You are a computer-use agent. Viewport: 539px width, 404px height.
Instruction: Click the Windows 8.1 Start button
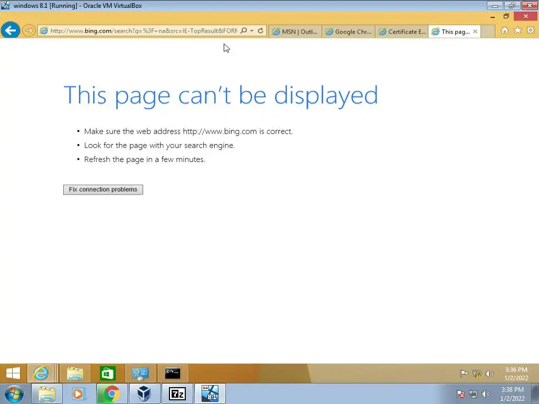tap(13, 373)
